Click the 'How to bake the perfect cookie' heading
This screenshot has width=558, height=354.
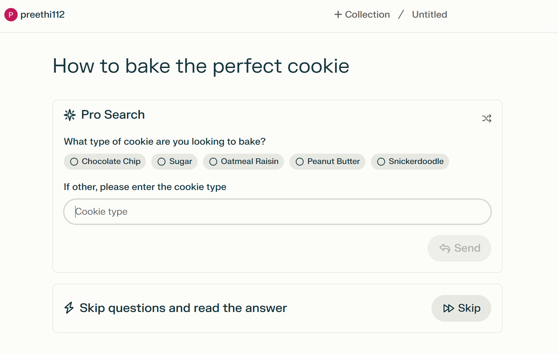pos(201,66)
